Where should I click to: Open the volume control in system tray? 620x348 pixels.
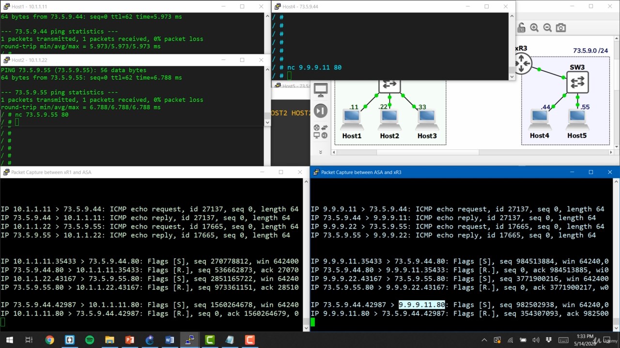536,340
